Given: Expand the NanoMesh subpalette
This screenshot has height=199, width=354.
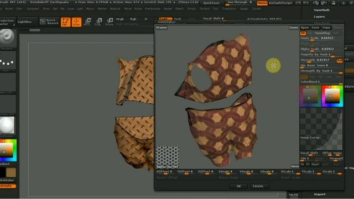Looking at the screenshot, I should pyautogui.click(x=321, y=10).
